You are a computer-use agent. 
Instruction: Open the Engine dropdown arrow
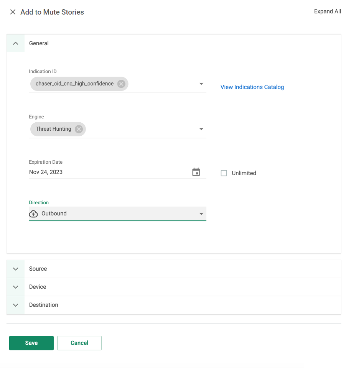click(x=201, y=129)
